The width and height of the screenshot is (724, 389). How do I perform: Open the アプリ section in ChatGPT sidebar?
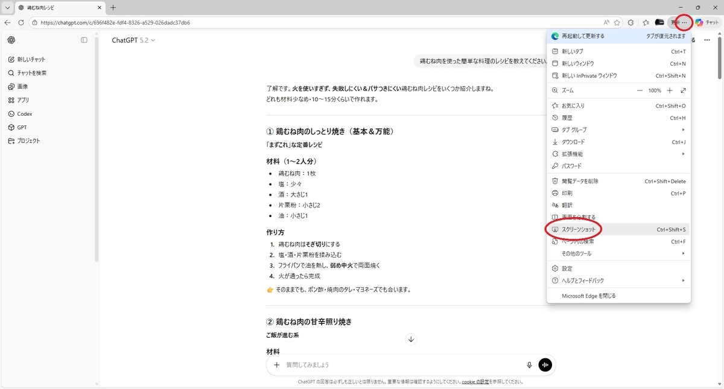(x=25, y=100)
